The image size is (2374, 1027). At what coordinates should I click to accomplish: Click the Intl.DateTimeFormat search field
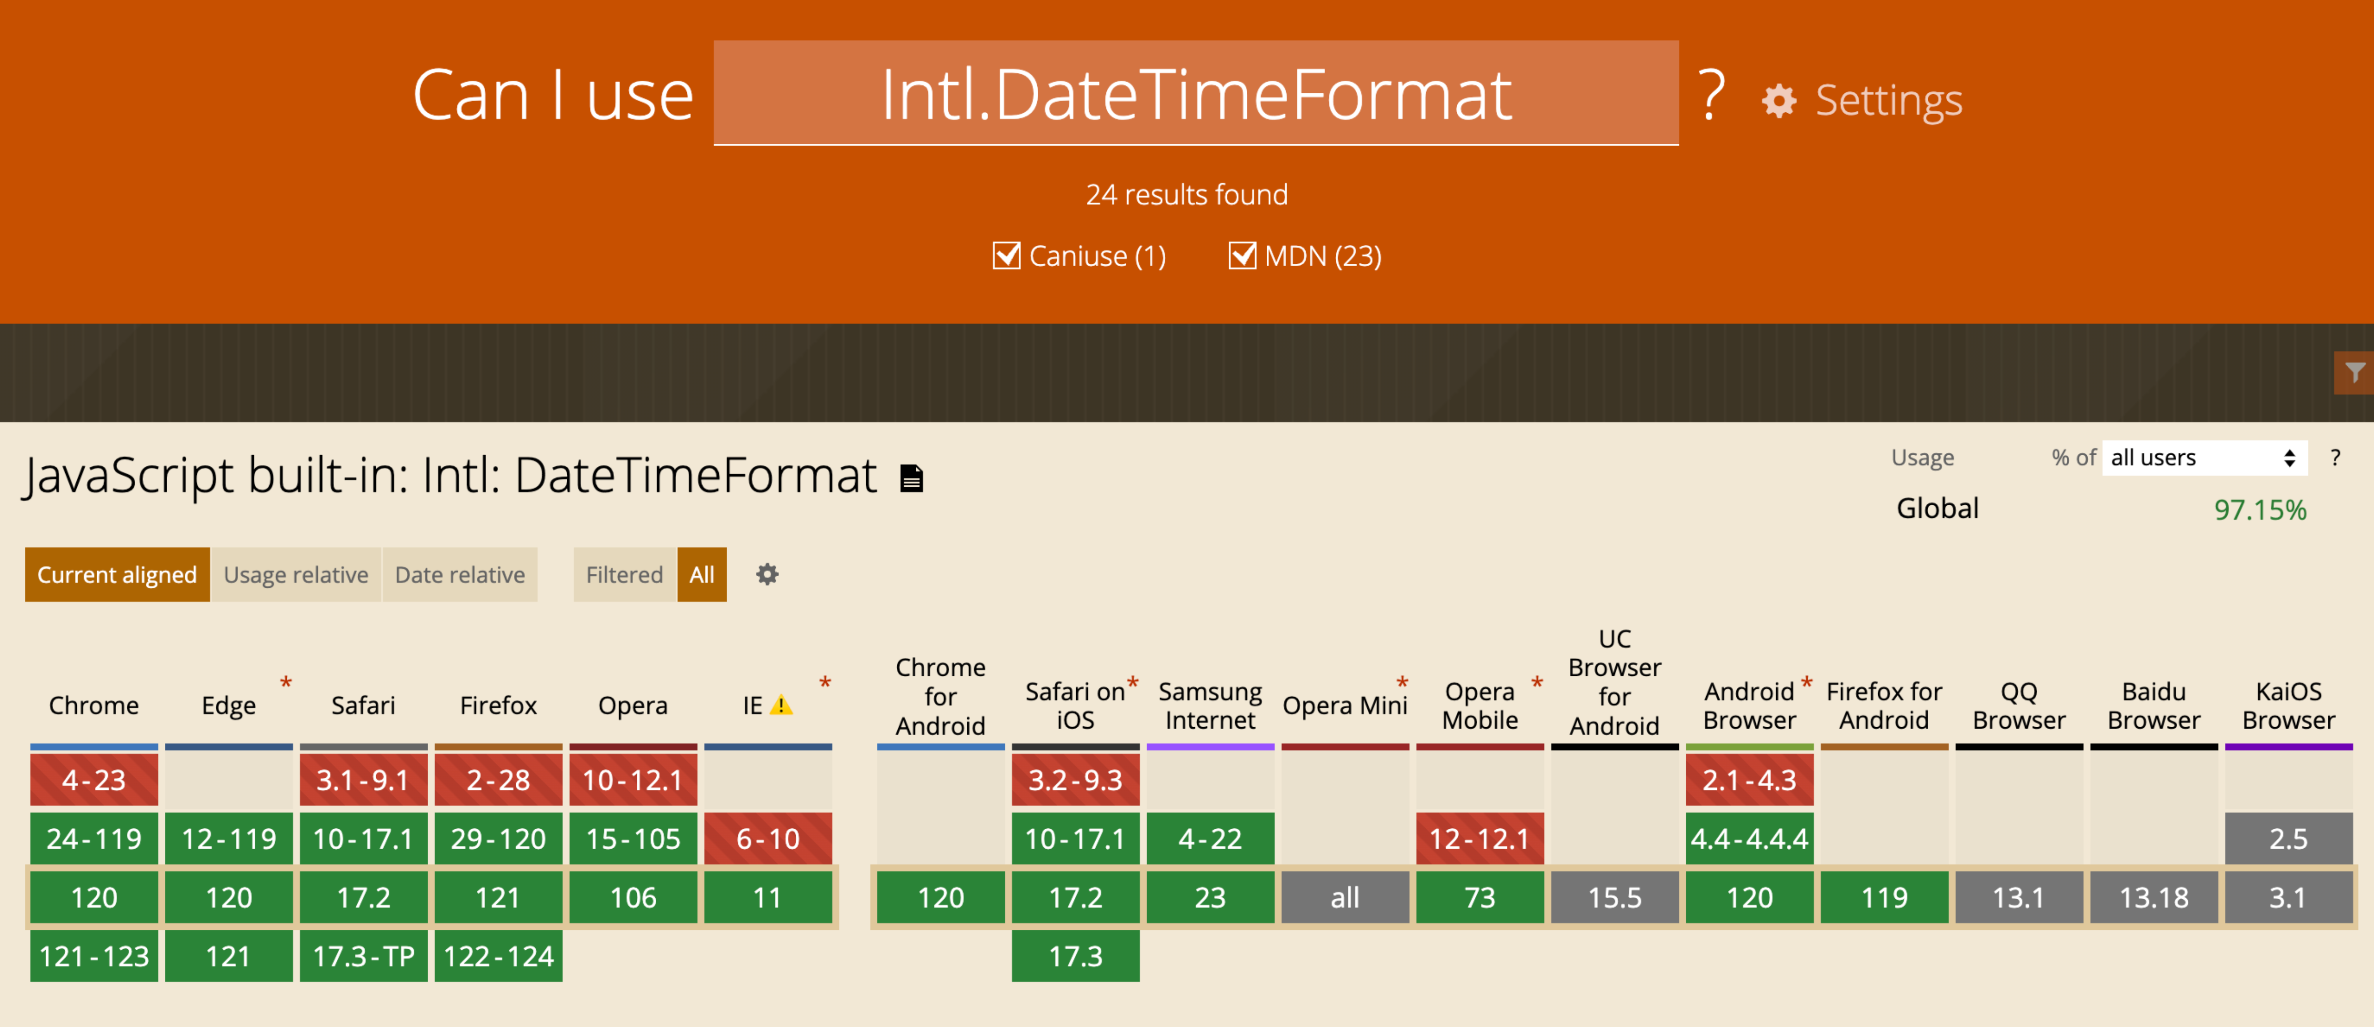[1195, 93]
